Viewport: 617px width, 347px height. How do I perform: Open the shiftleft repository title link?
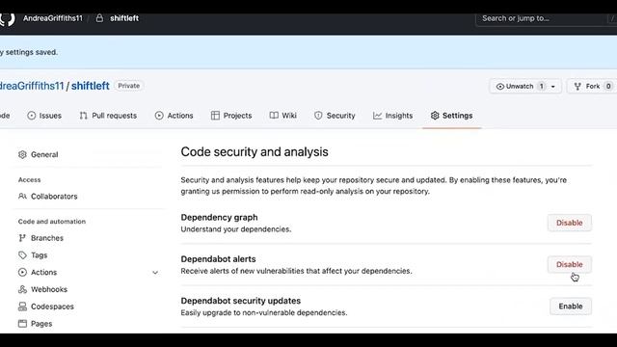coord(90,86)
